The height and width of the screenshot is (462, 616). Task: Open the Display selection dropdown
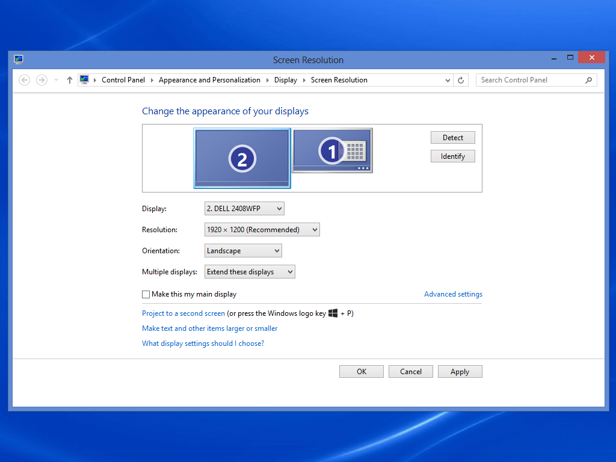coord(244,209)
